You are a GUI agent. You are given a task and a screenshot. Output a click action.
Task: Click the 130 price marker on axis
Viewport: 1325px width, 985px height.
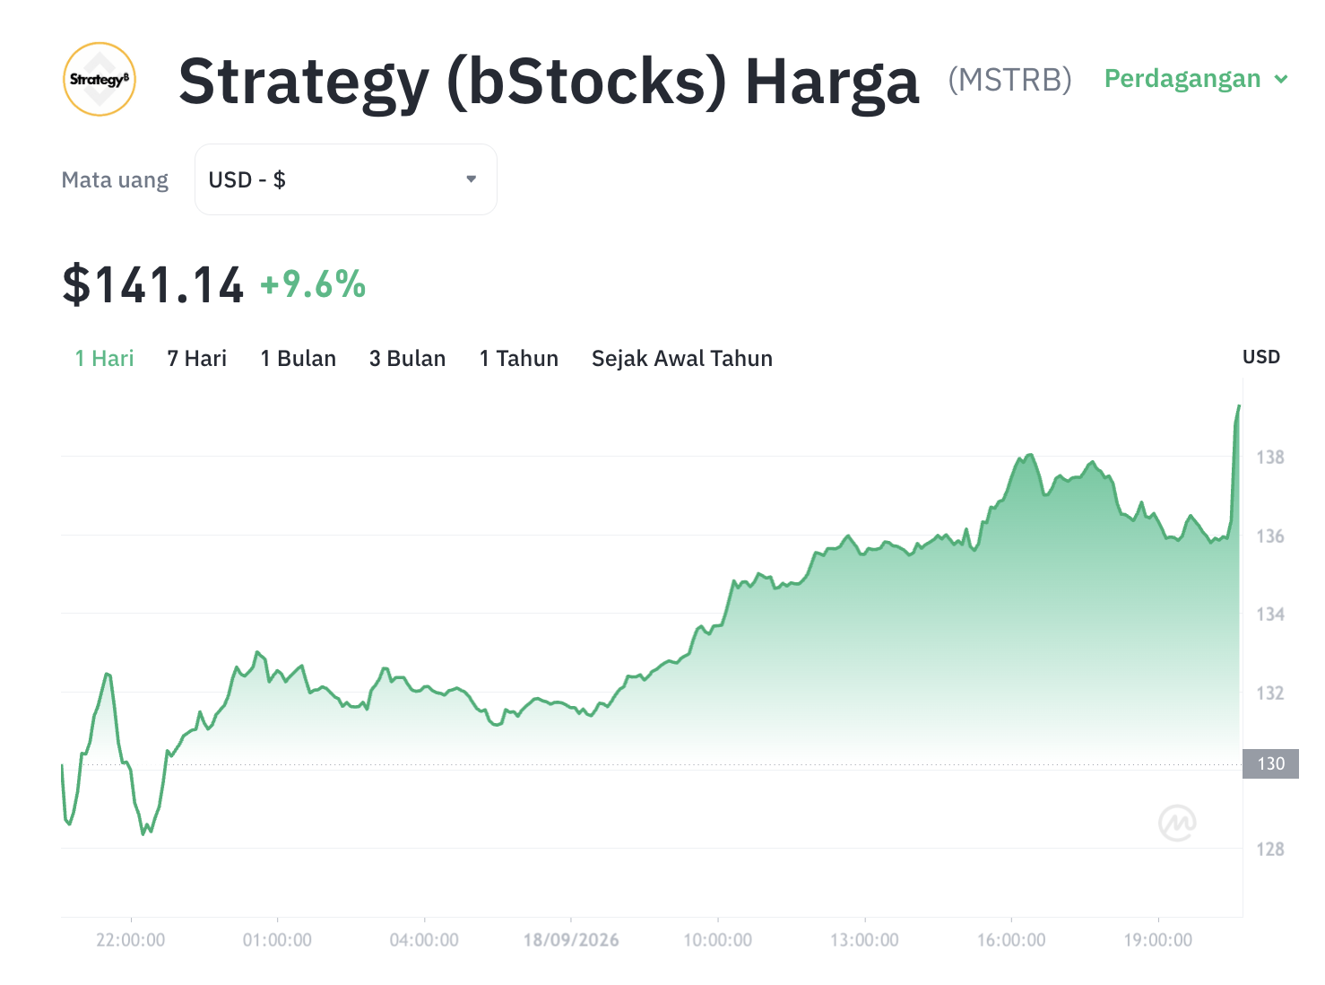coord(1270,763)
